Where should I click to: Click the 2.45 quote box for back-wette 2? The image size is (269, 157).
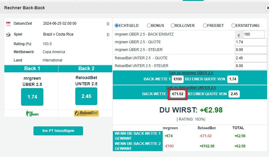click(x=234, y=94)
